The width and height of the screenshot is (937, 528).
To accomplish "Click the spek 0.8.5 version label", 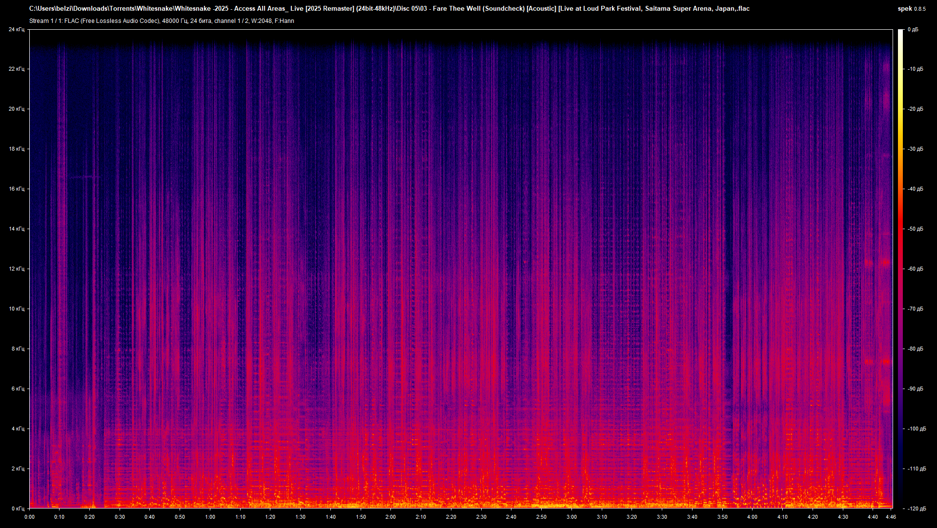I will 912,9.
